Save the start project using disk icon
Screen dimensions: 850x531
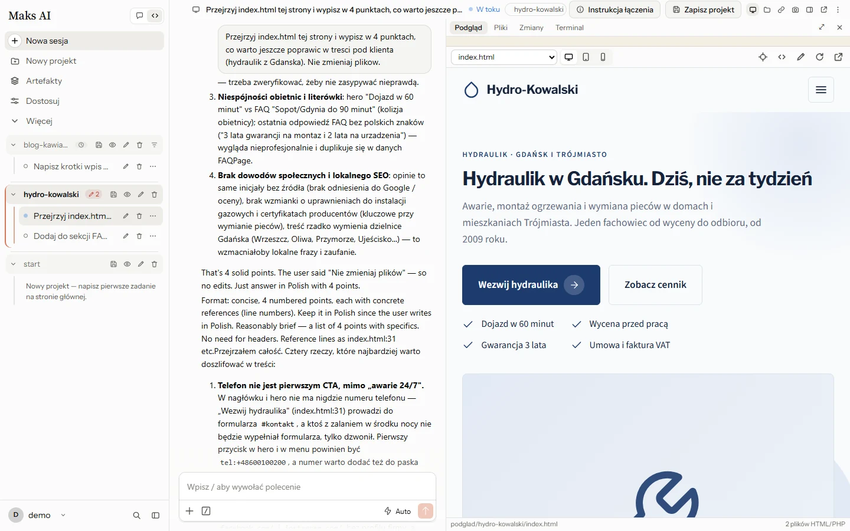click(x=113, y=264)
